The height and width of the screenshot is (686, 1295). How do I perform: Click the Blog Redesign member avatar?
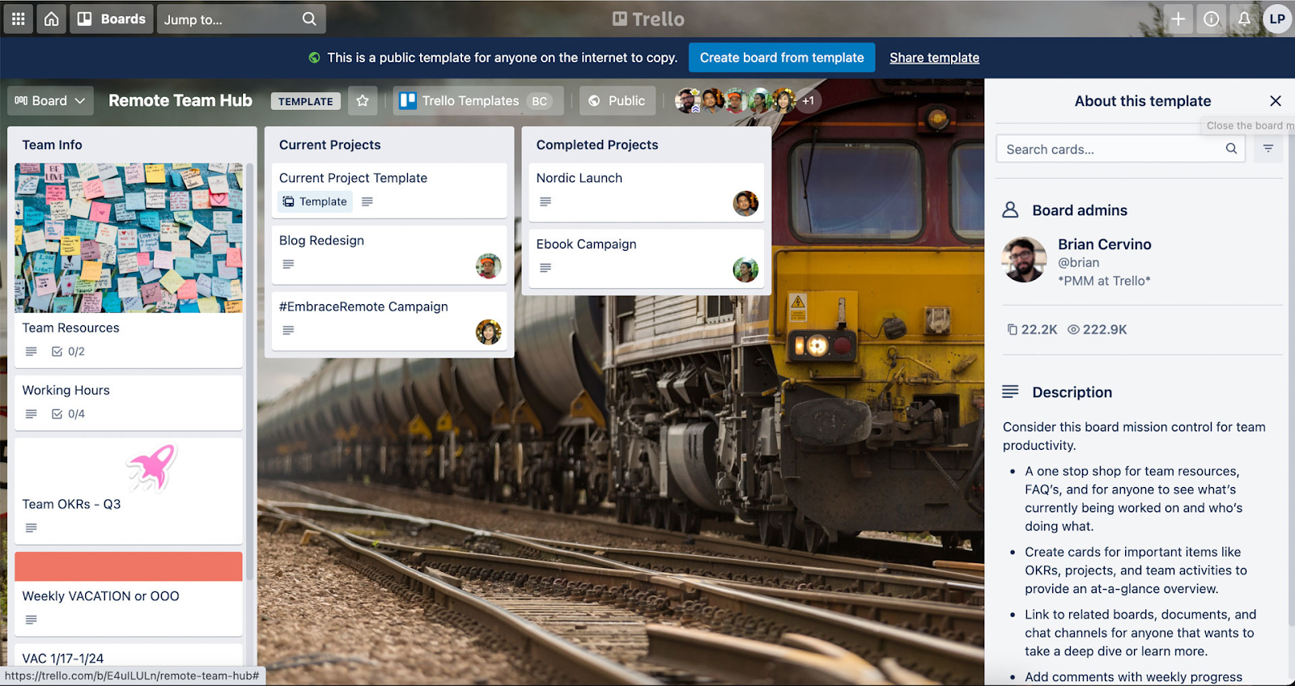[488, 266]
